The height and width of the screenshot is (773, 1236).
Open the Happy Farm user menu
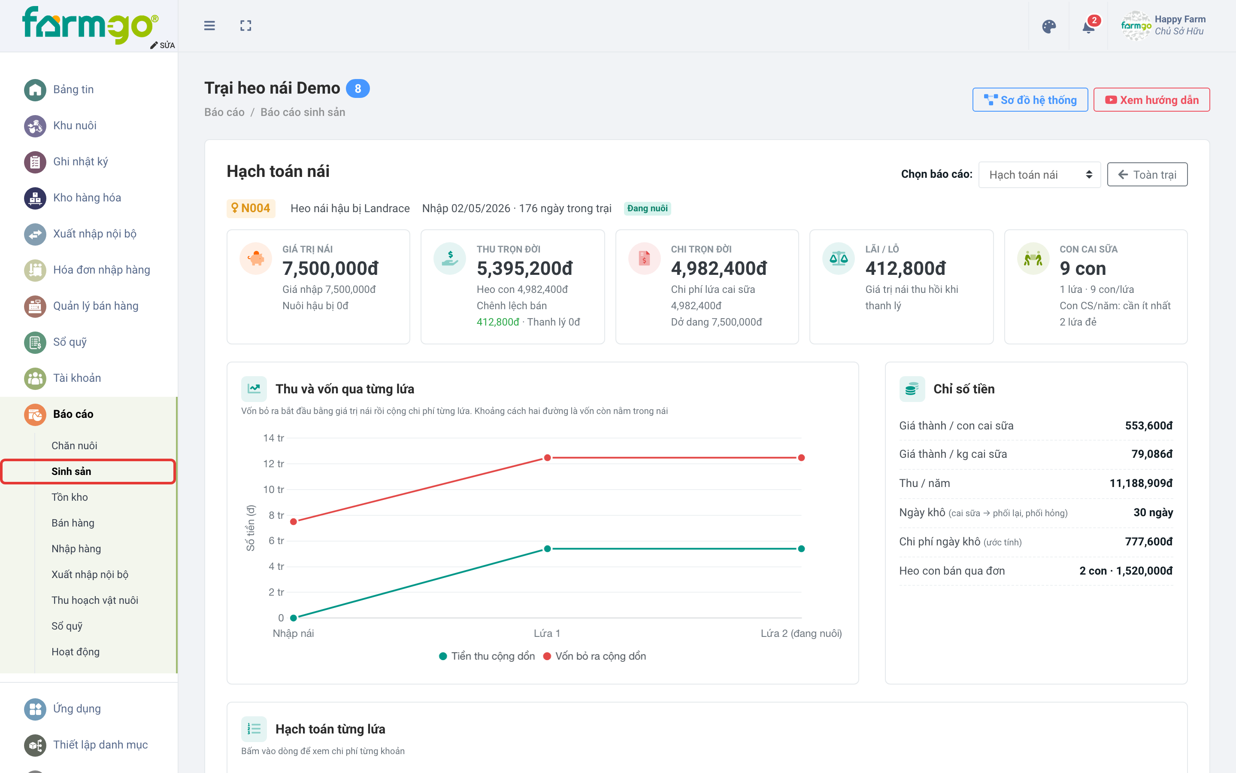coord(1163,26)
